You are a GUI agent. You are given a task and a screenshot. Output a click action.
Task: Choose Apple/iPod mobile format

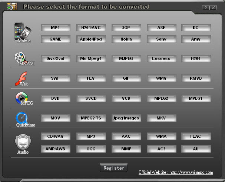pyautogui.click(x=91, y=39)
